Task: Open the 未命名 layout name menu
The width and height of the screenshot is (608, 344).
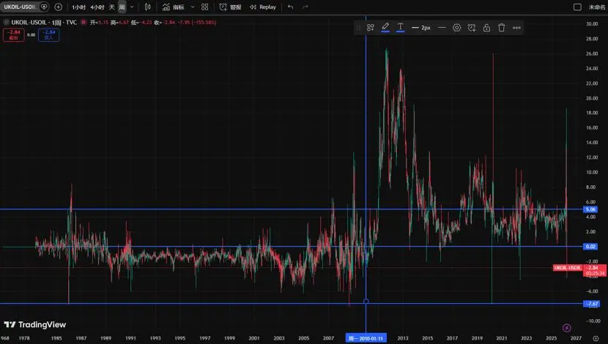Action: pos(597,7)
